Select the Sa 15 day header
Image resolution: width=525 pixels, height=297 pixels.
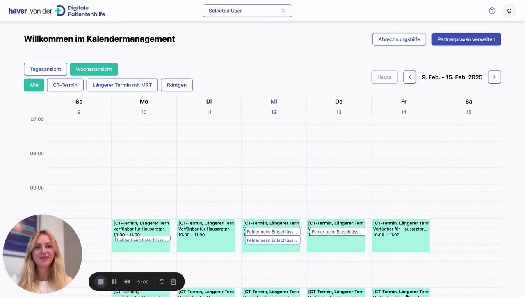click(469, 107)
